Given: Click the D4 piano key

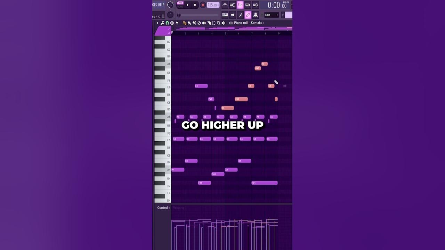Looking at the screenshot, I should click(163, 200).
